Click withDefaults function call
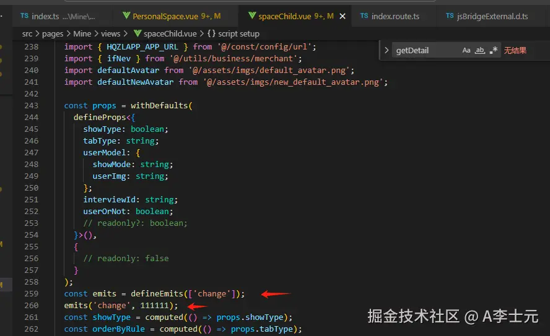This screenshot has width=550, height=336. pos(159,105)
